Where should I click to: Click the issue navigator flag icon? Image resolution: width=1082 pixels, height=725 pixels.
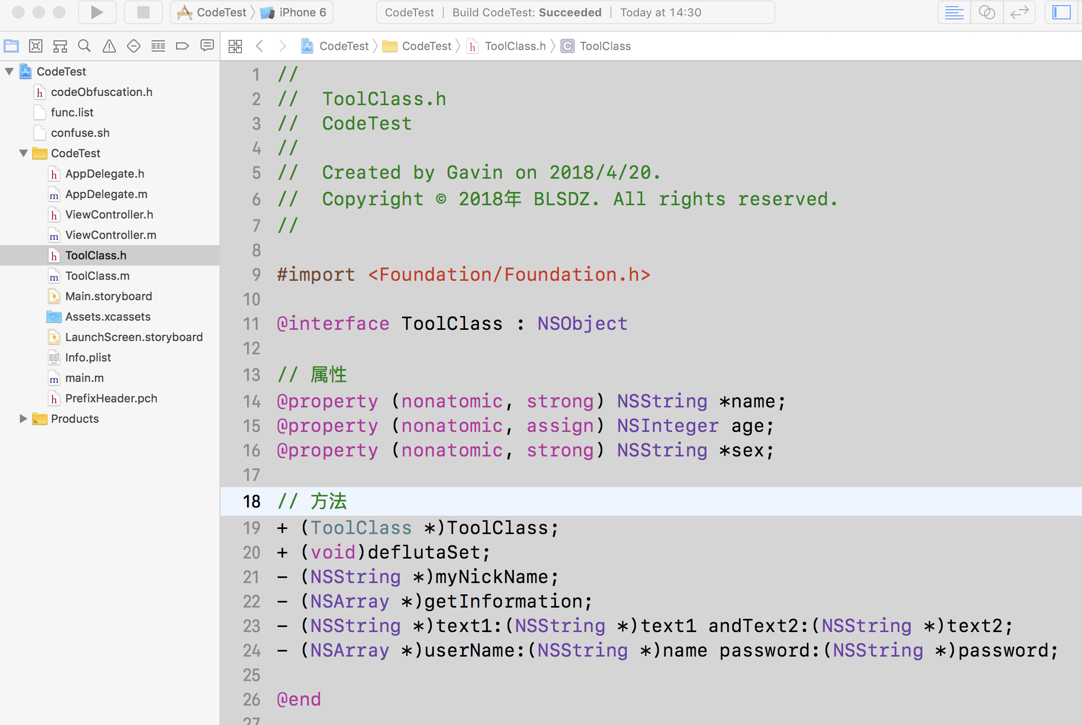click(x=109, y=46)
